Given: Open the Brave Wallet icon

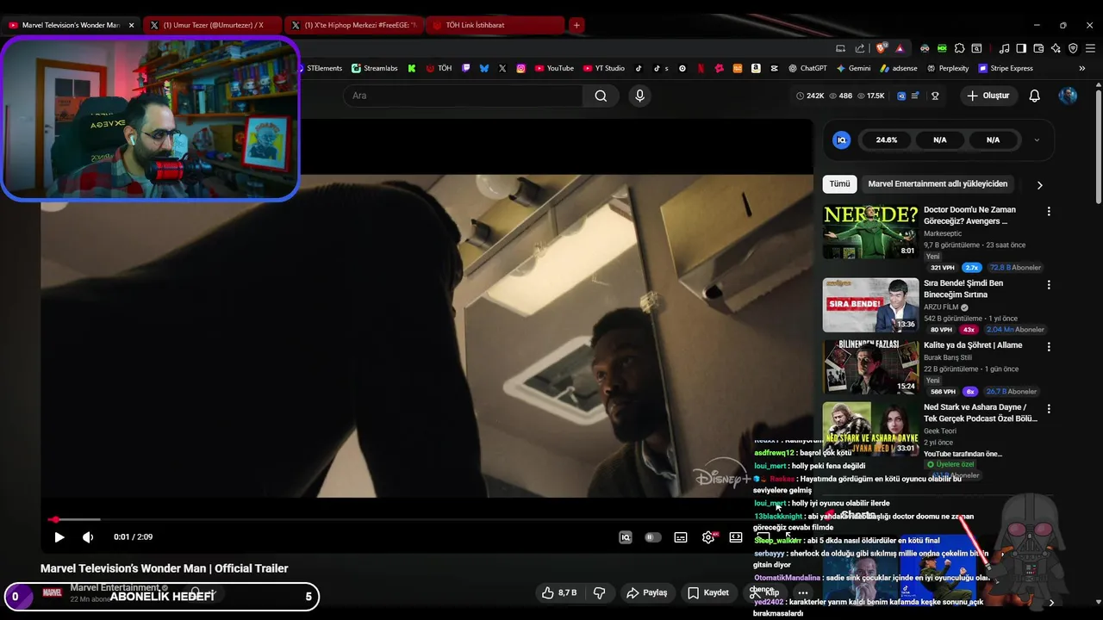Looking at the screenshot, I should pyautogui.click(x=1039, y=48).
